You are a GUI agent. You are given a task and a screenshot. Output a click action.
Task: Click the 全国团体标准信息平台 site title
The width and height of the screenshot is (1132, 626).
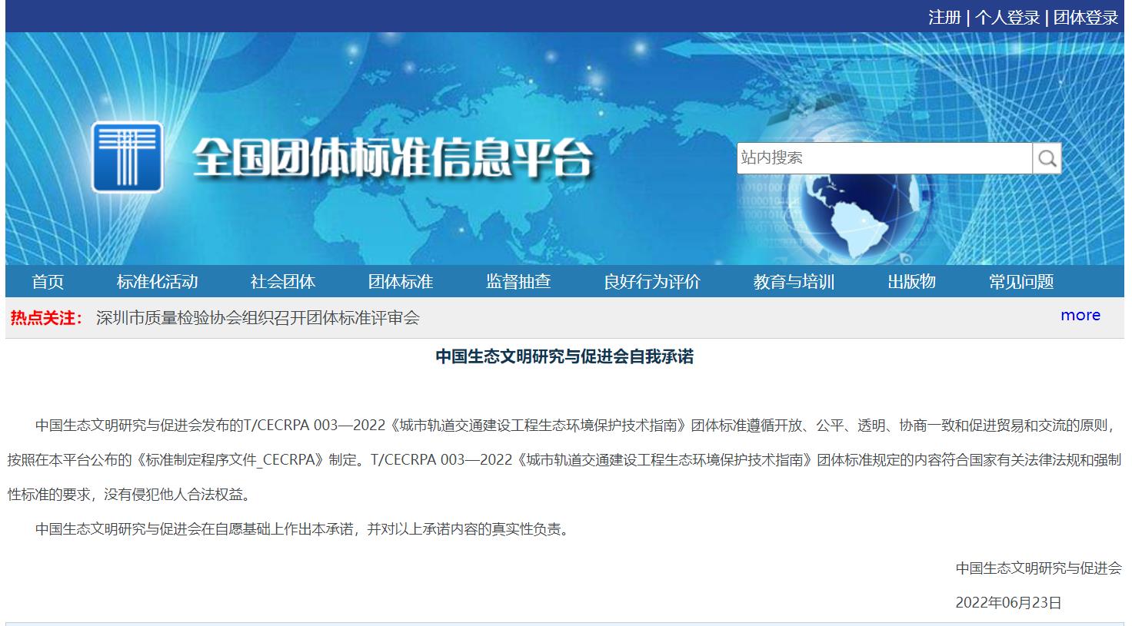pyautogui.click(x=392, y=158)
